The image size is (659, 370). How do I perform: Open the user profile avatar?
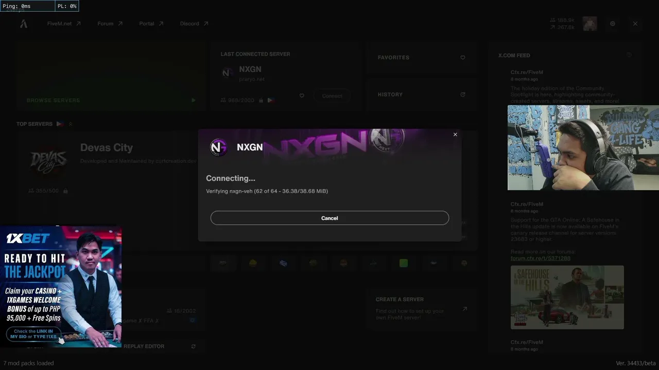point(590,24)
